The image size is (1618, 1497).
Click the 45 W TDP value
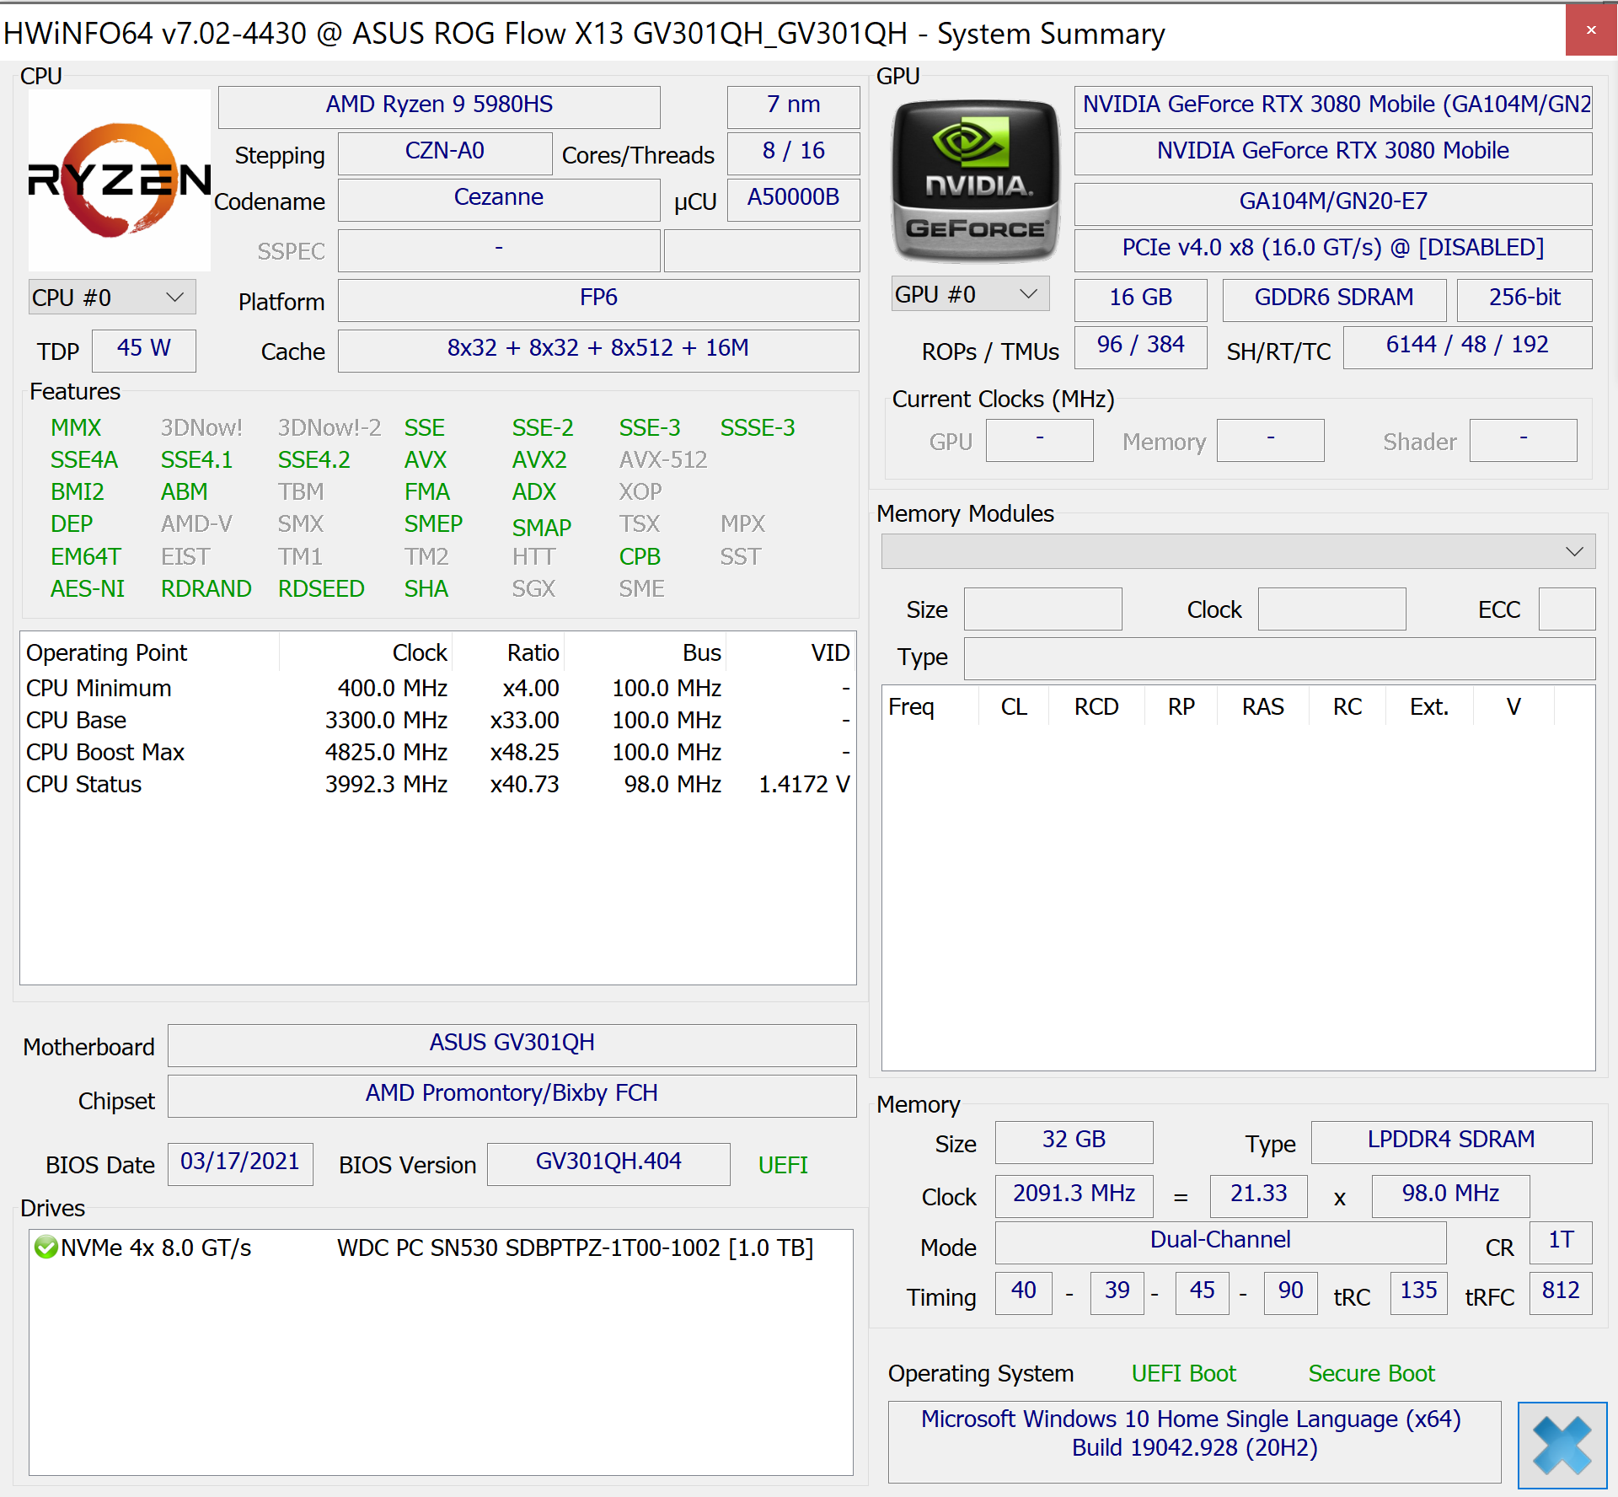point(144,349)
